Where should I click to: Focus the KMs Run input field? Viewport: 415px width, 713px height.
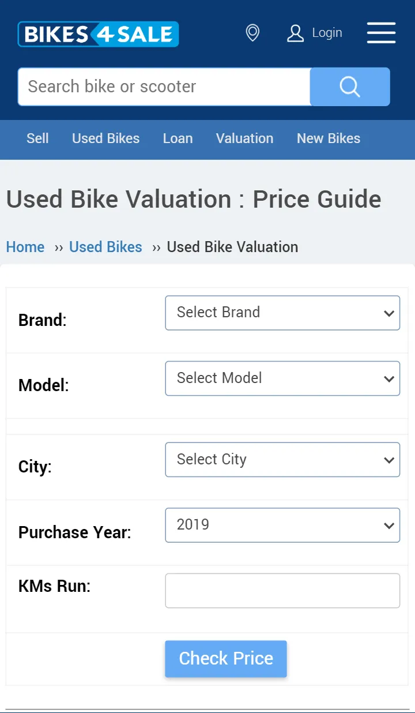(282, 591)
